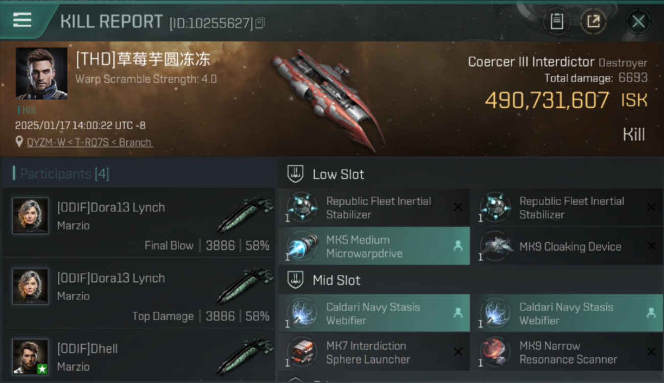Select the MK7 Interdiction Sphere Launcher icon
The image size is (664, 383).
[x=301, y=352]
